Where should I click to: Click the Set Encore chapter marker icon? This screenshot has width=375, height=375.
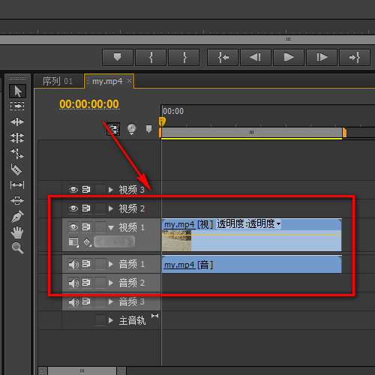point(131,129)
